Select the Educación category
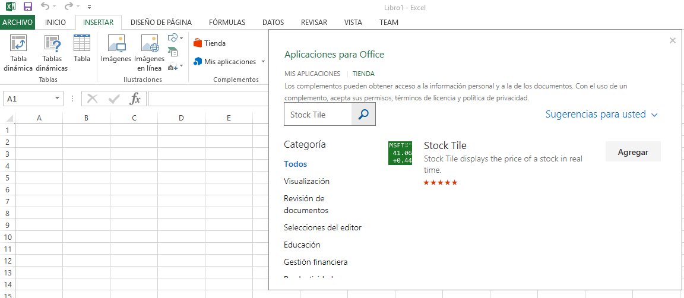 [302, 245]
